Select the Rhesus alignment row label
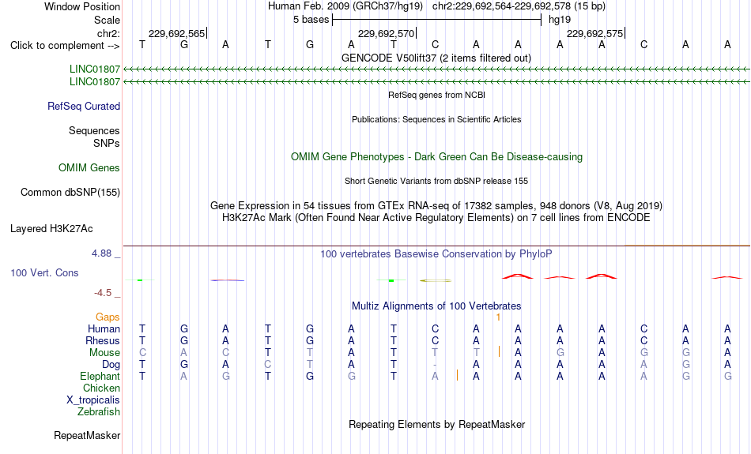Viewport: 751px width, 454px height. pyautogui.click(x=103, y=340)
